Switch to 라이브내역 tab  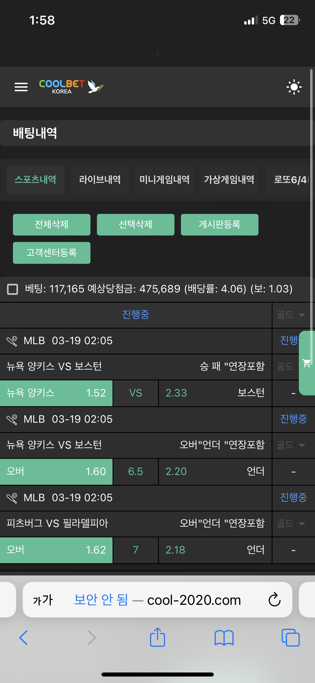point(100,180)
